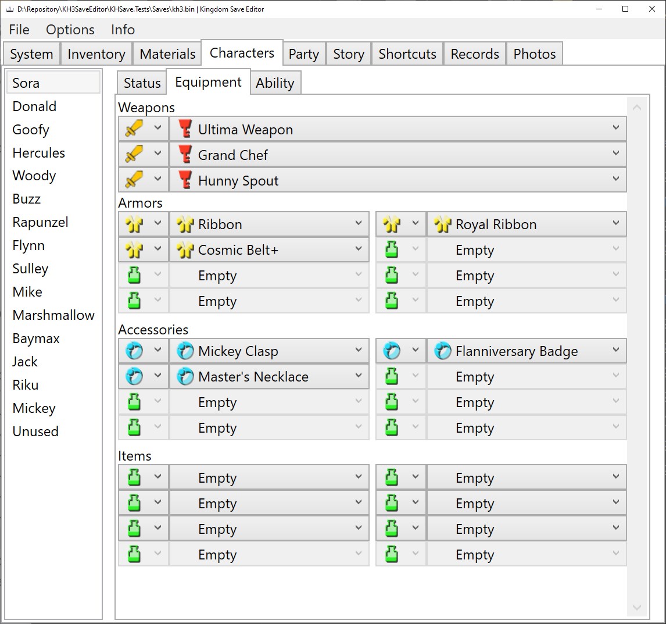Click the armor icon inside the Ribbon field
Image resolution: width=666 pixels, height=624 pixels.
(185, 224)
